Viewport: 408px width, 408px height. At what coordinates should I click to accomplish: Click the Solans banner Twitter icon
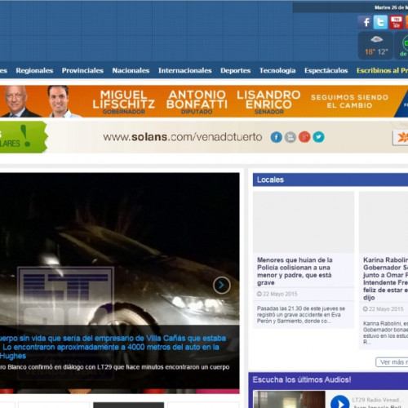(x=318, y=137)
